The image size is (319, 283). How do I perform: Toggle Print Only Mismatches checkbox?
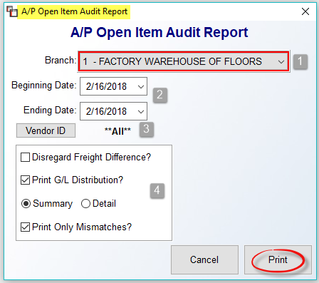(25, 227)
